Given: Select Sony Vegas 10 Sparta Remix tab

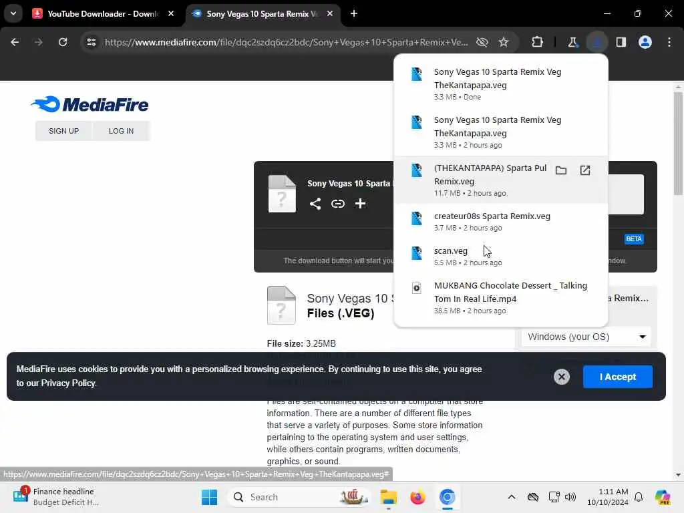Looking at the screenshot, I should (262, 13).
